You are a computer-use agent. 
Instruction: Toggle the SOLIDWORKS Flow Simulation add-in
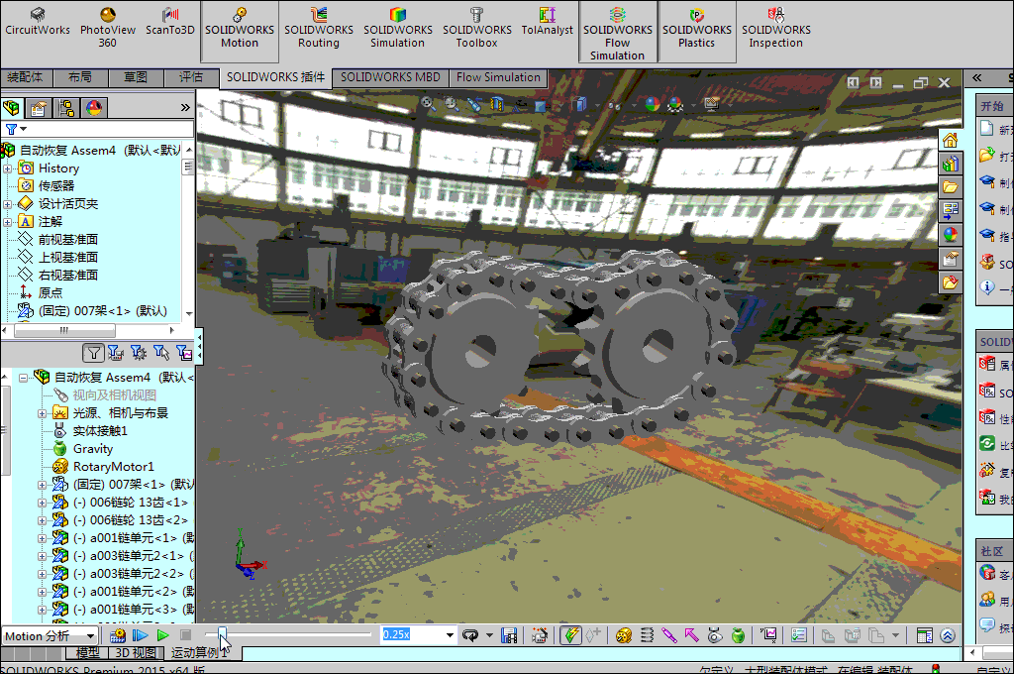pyautogui.click(x=618, y=33)
